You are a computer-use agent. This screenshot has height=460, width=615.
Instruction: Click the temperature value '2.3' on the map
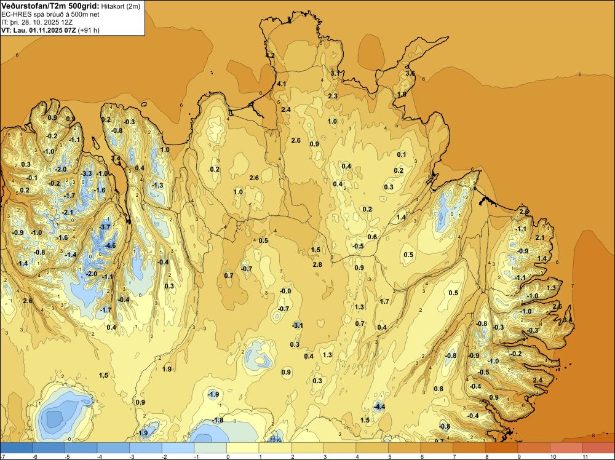tap(333, 96)
